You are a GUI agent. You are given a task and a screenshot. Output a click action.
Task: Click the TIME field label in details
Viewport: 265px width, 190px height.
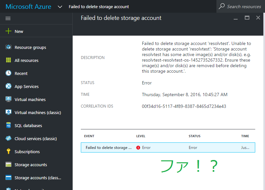tap(85, 95)
